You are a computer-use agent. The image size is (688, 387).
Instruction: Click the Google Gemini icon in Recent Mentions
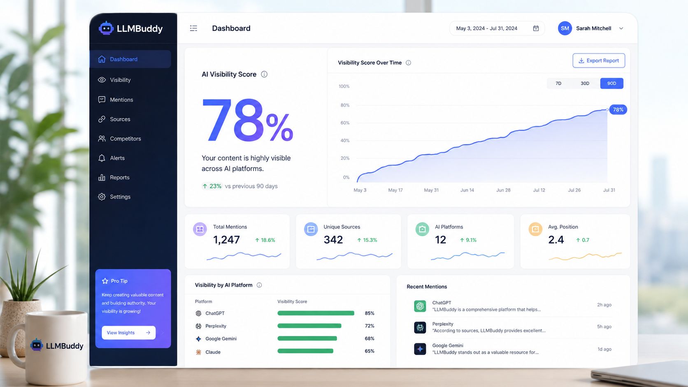coord(420,349)
